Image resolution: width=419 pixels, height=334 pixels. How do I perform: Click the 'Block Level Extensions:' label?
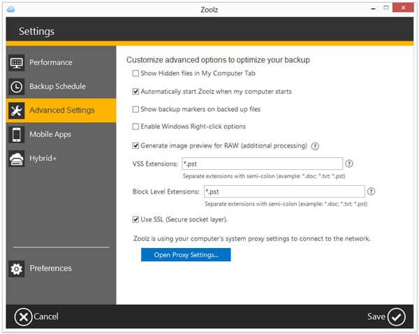tap(166, 191)
